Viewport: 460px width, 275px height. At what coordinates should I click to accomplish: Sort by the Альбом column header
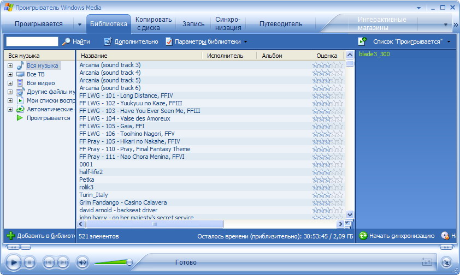click(284, 56)
